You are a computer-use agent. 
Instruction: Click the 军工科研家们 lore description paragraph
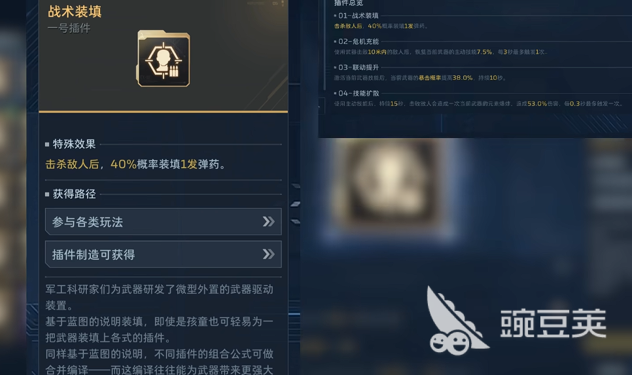click(x=160, y=329)
